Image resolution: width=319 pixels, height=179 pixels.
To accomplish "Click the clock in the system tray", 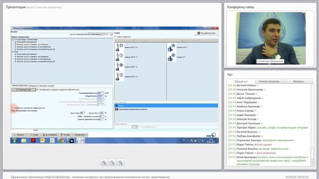I will pyautogui.click(x=211, y=141).
